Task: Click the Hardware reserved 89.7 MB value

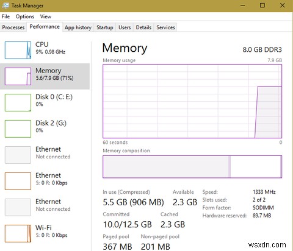Action: click(x=262, y=216)
